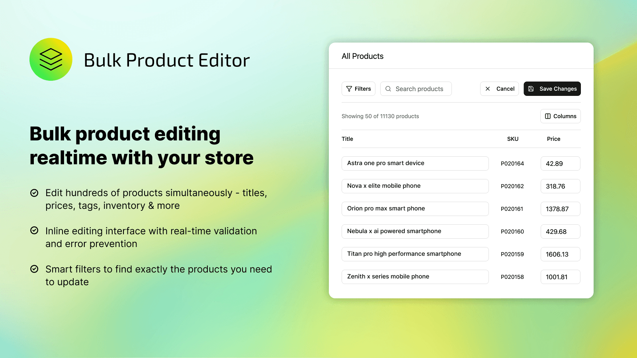The image size is (637, 358).
Task: Edit price field 318.76
Action: 561,186
